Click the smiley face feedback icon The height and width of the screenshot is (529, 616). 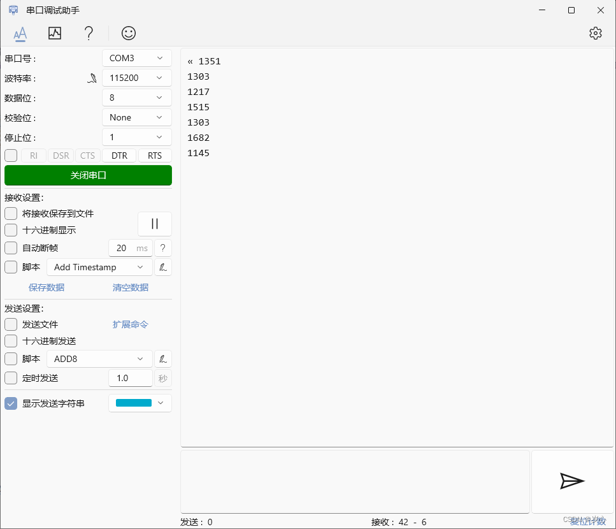pos(129,33)
